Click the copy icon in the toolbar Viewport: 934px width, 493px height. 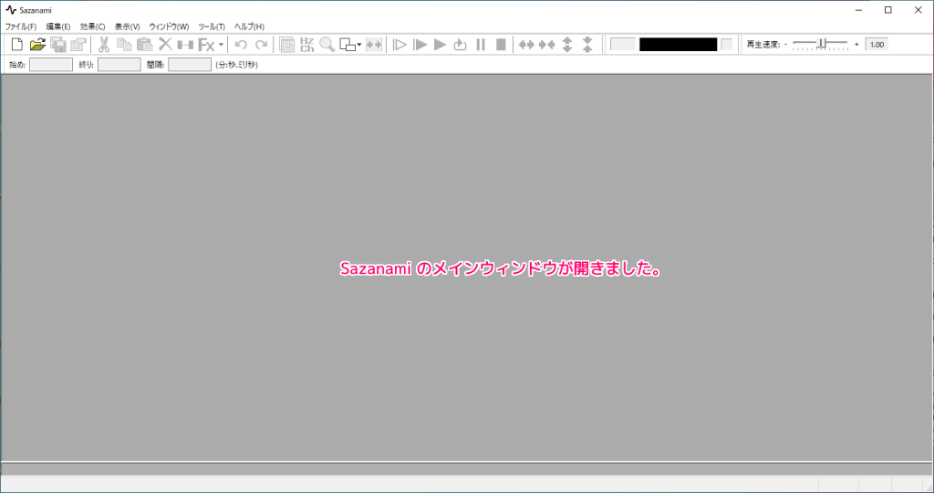pyautogui.click(x=124, y=44)
